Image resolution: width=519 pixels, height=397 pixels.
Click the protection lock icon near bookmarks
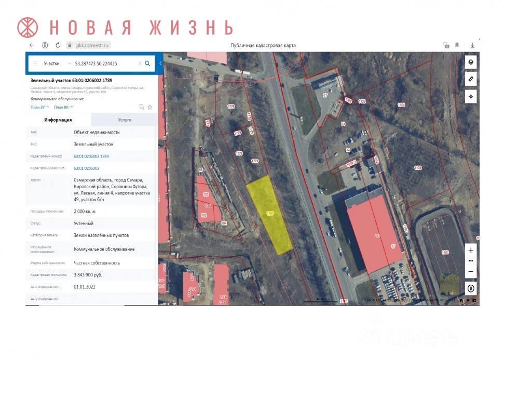tap(446, 45)
